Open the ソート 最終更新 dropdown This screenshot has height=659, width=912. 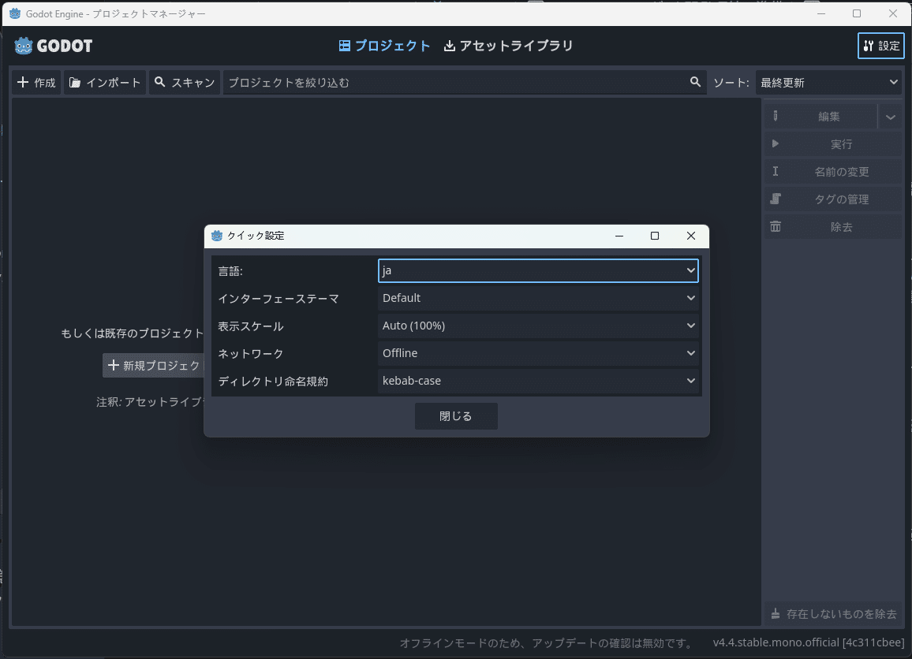(x=828, y=83)
